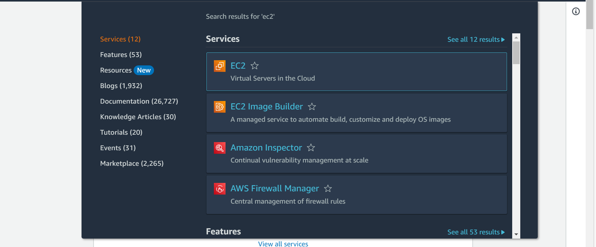Click the results panel scrollbar up arrow
This screenshot has width=596, height=247.
pyautogui.click(x=516, y=38)
